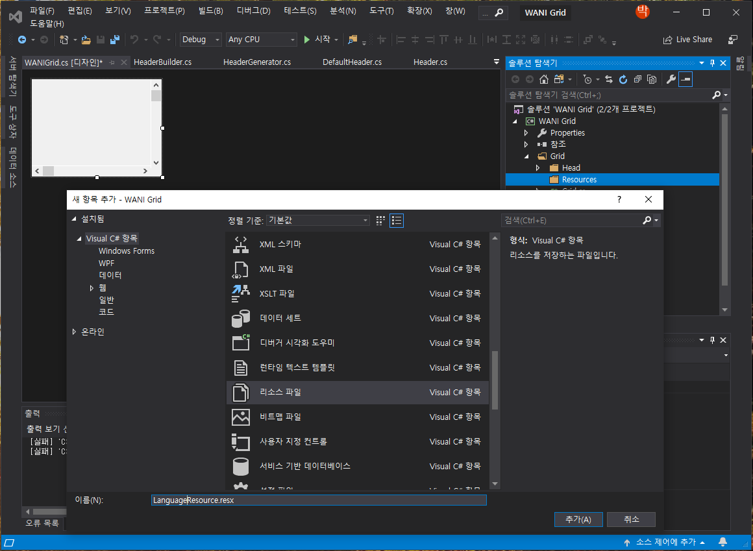The width and height of the screenshot is (753, 551).
Task: Click the Home icon in Solution Explorer
Action: click(543, 79)
